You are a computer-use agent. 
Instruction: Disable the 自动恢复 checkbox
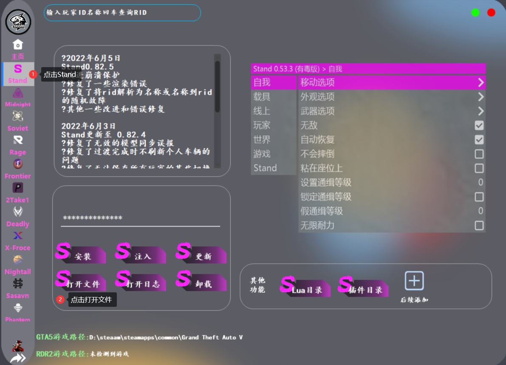(x=479, y=140)
